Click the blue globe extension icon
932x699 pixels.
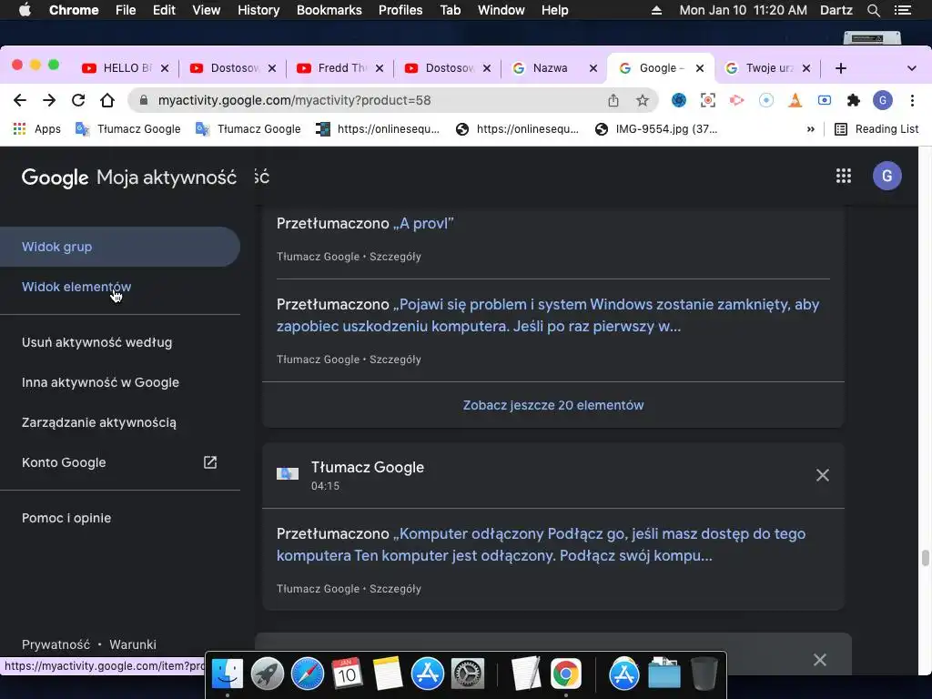tap(679, 100)
